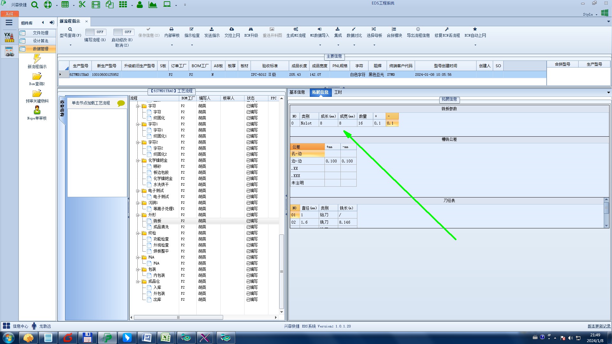Switch to the 基本信息 tab
Image resolution: width=612 pixels, height=344 pixels.
tap(297, 92)
